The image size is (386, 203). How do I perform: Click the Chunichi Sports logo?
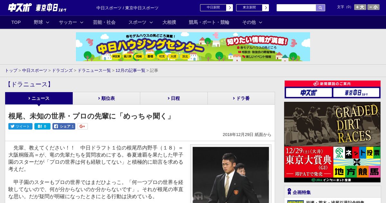20,7
